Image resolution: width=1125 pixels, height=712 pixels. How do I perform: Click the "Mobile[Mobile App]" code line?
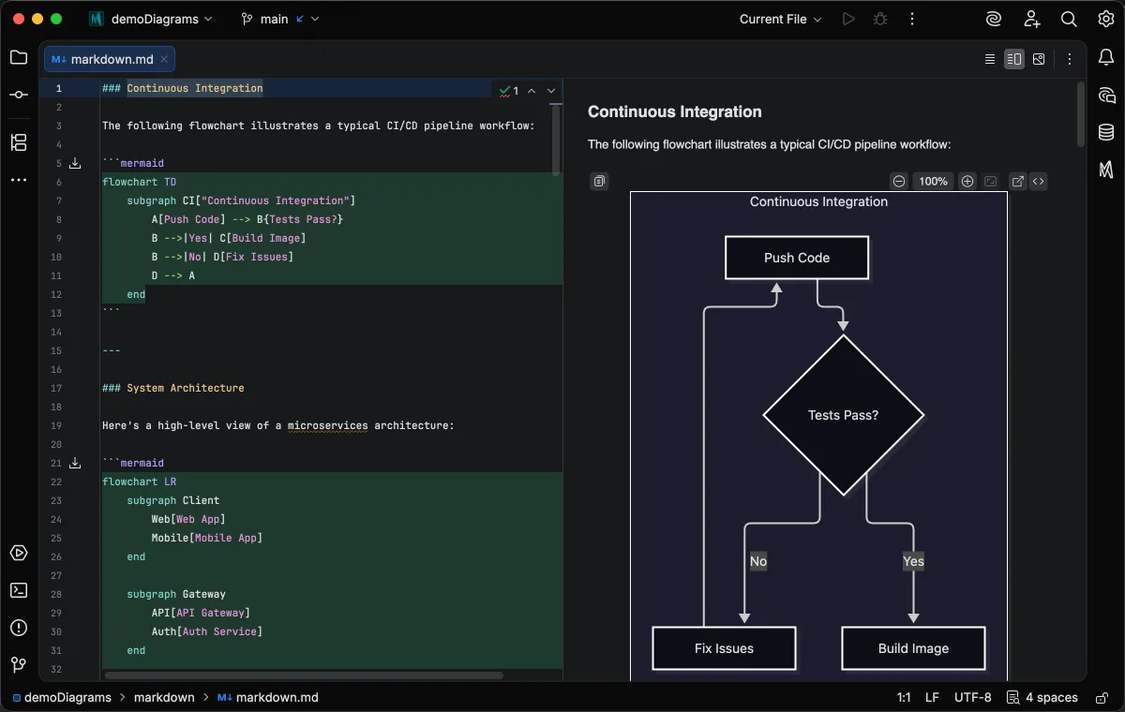206,538
